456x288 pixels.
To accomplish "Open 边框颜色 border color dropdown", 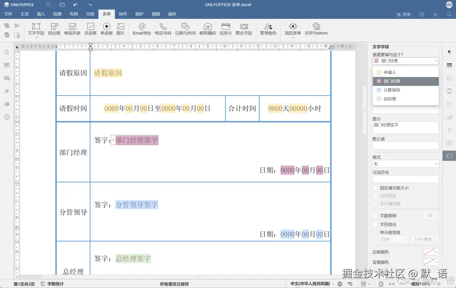I will click(x=437, y=252).
